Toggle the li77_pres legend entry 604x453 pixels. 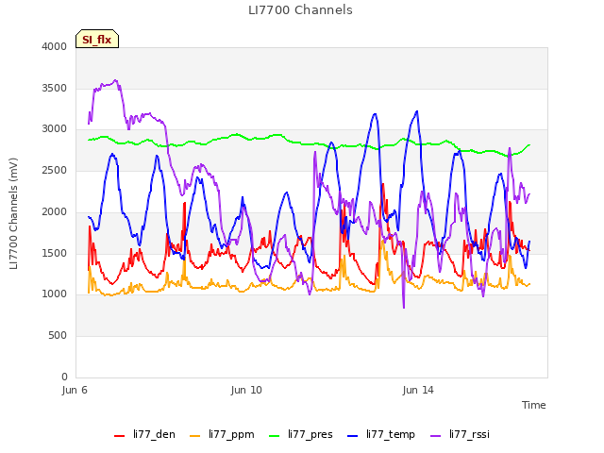point(300,434)
